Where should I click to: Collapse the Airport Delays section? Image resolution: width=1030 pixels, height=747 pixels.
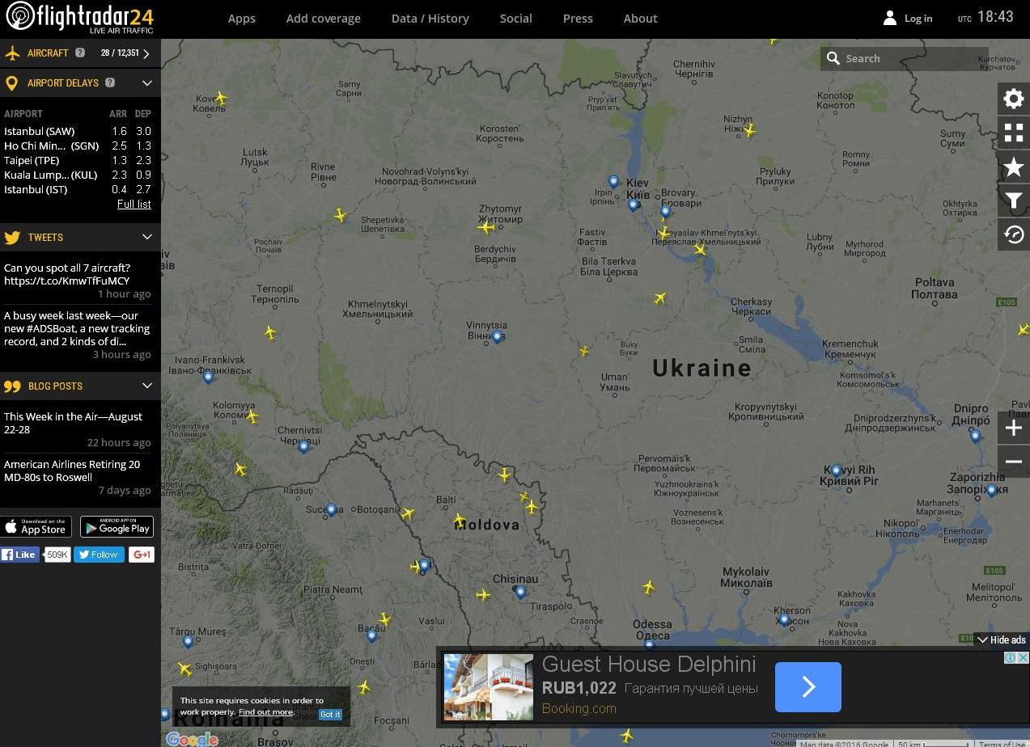146,82
